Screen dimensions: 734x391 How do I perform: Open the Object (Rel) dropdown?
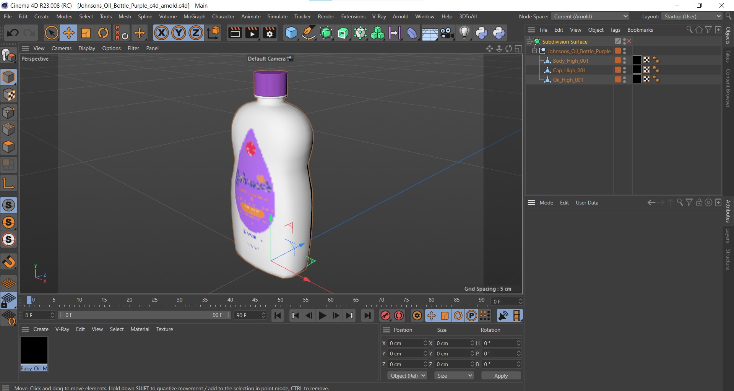click(x=407, y=376)
